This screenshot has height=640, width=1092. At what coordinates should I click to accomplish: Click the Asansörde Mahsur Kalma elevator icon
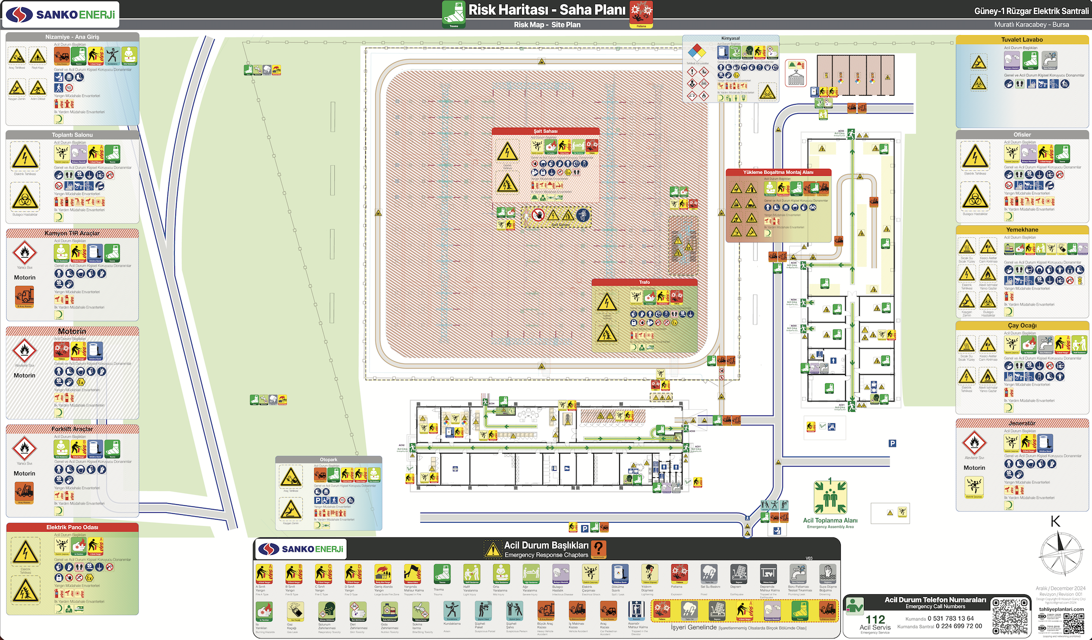636,611
